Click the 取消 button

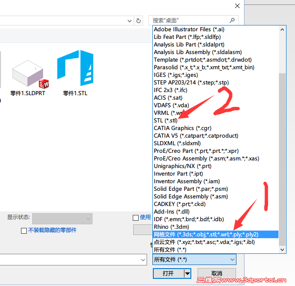pyautogui.click(x=217, y=273)
